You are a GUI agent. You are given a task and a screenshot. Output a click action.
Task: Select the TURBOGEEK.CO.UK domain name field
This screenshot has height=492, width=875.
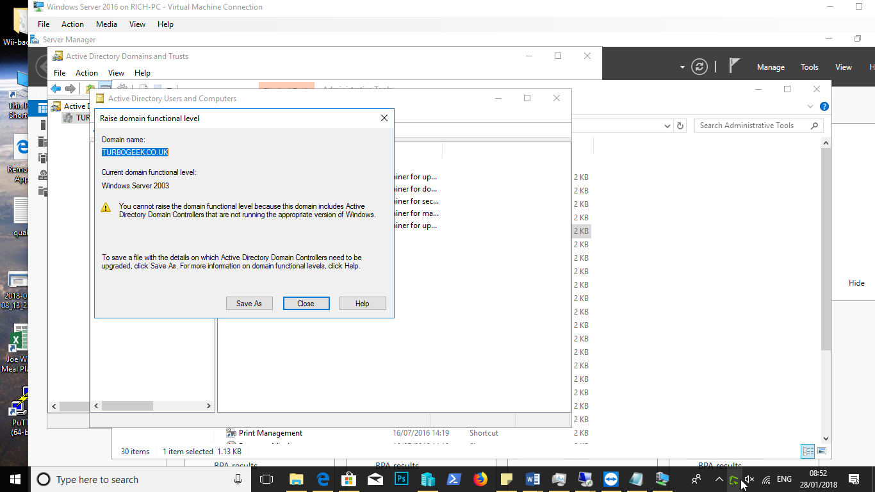[135, 152]
